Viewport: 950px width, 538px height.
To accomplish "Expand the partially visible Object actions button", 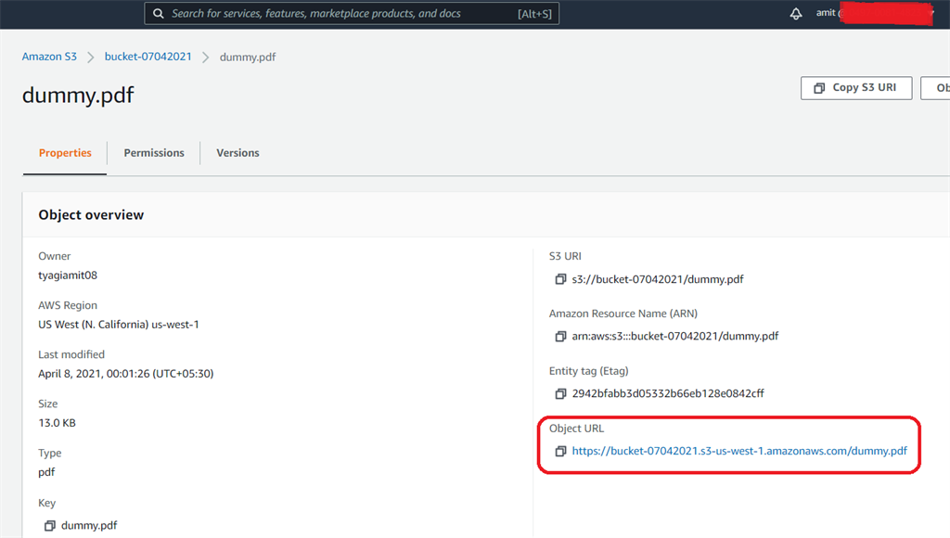I will pos(940,87).
